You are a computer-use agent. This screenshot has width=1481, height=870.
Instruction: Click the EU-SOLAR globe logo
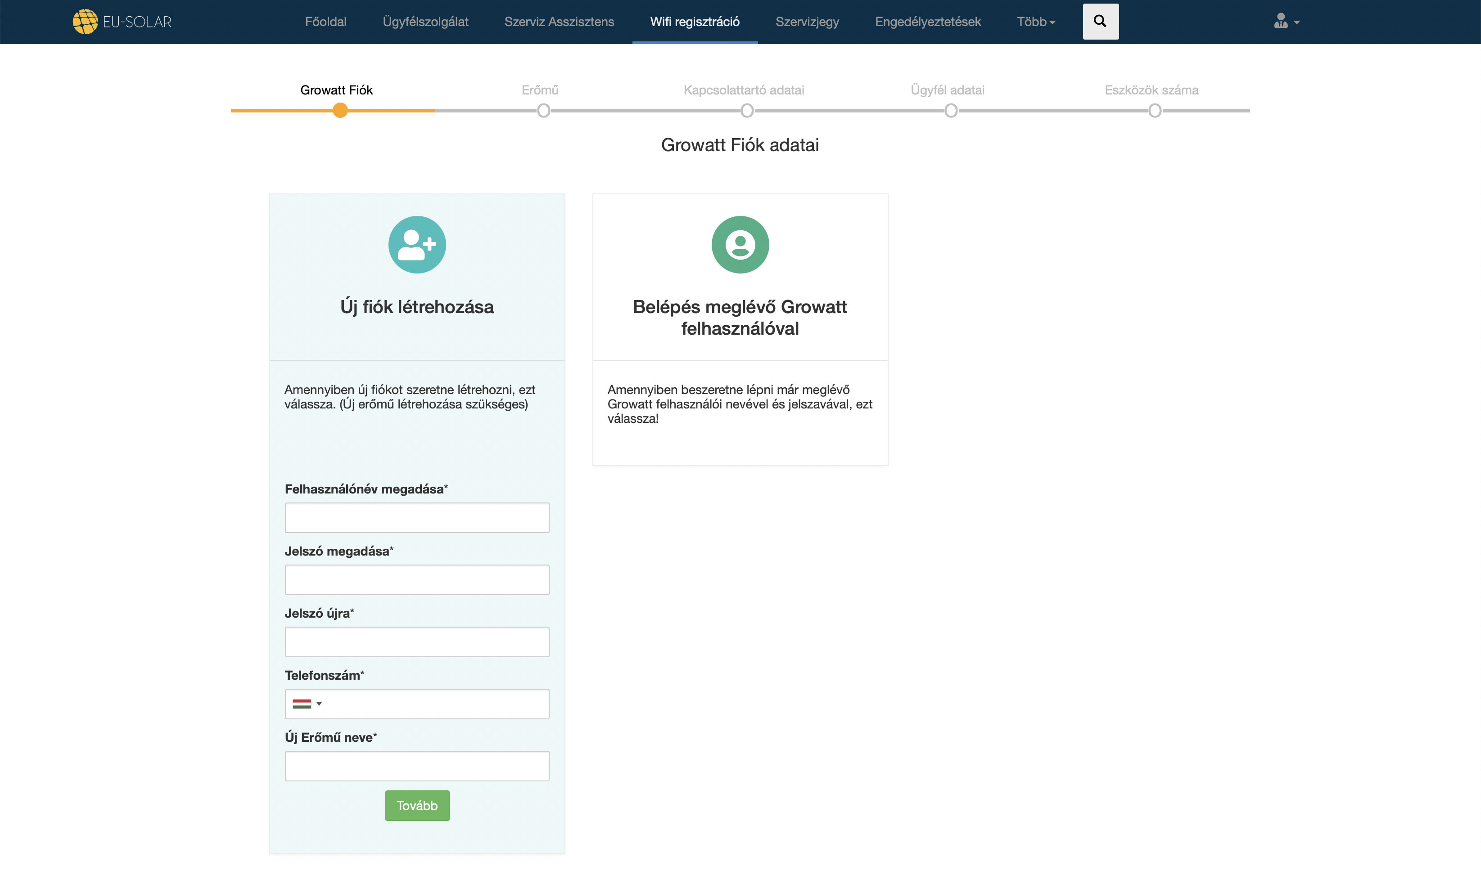pyautogui.click(x=85, y=22)
